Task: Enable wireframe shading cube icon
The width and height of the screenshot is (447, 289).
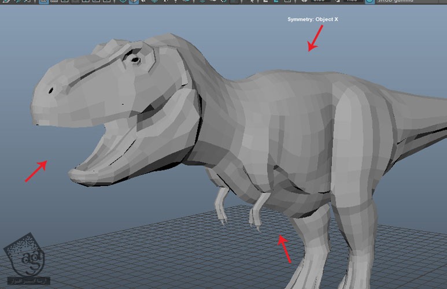Action: pos(123,2)
